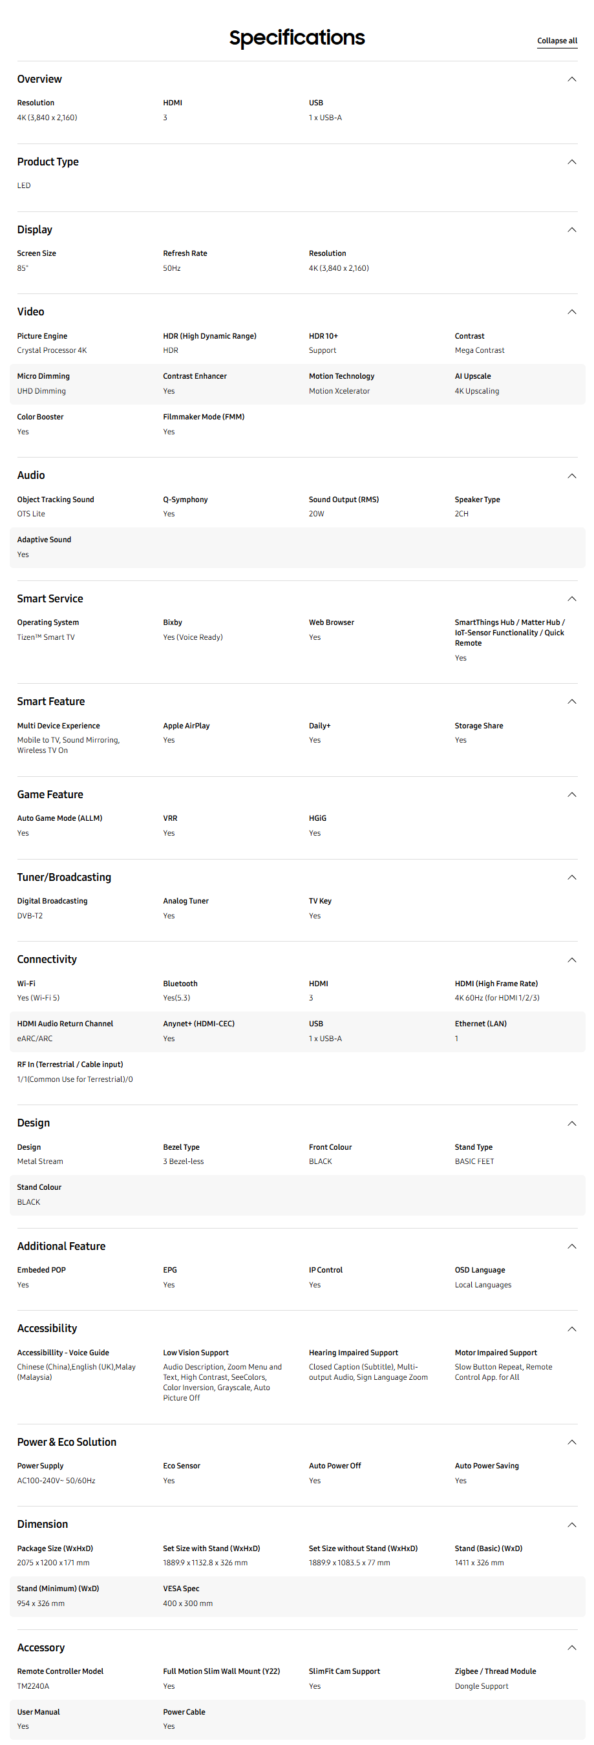Collapse the Accessory section chevron

[x=571, y=1647]
